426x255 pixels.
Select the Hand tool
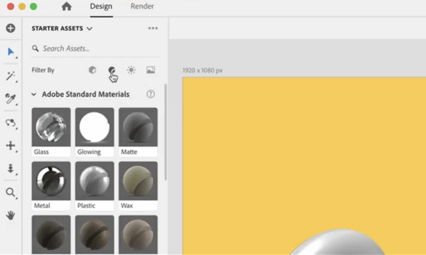[x=11, y=216]
